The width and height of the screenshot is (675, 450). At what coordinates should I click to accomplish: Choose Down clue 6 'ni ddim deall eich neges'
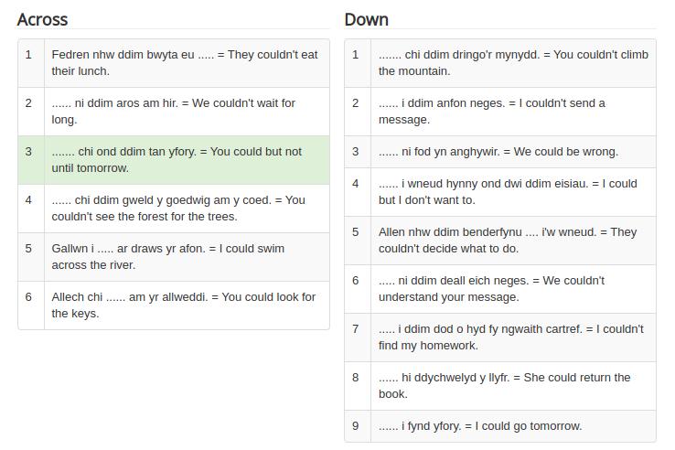(x=500, y=289)
